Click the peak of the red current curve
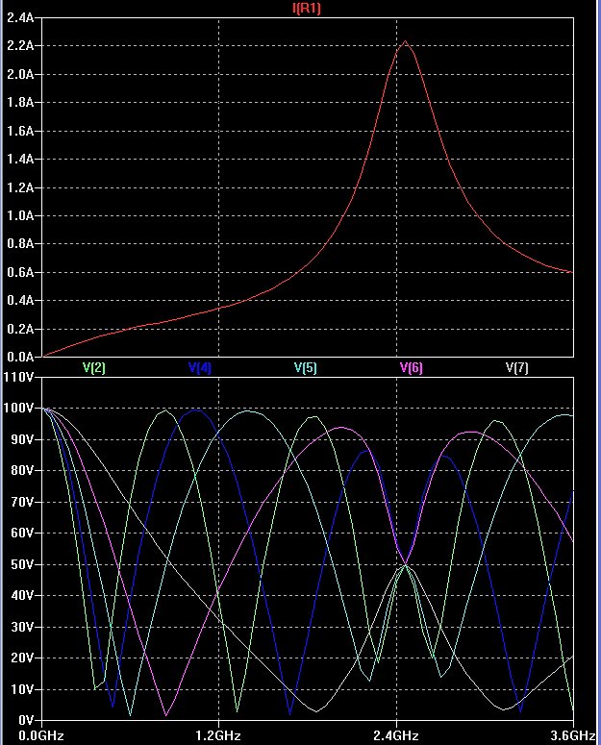This screenshot has height=745, width=601. tap(406, 41)
